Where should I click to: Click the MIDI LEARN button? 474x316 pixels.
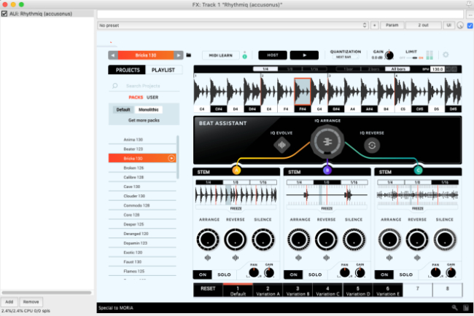point(221,55)
